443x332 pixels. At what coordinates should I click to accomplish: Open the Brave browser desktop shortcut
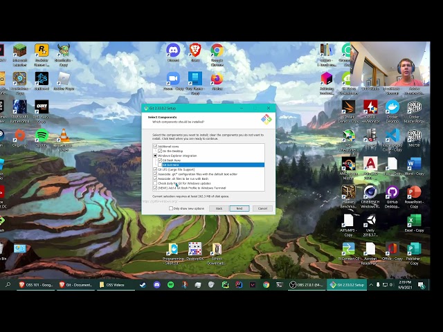195,53
